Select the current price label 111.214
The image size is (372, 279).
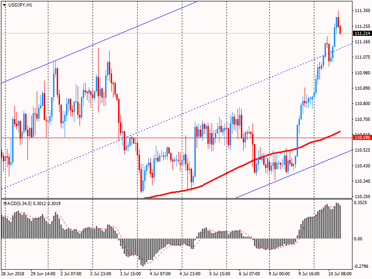(362, 33)
